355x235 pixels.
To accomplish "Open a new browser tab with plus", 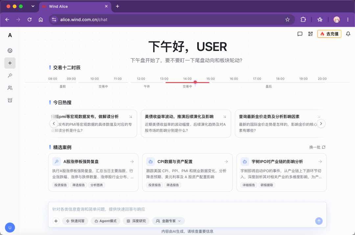I will pyautogui.click(x=117, y=6).
